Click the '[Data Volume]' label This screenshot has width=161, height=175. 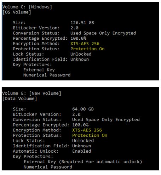click(x=19, y=98)
